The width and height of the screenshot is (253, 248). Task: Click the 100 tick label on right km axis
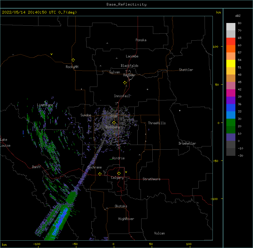(x=215, y=47)
